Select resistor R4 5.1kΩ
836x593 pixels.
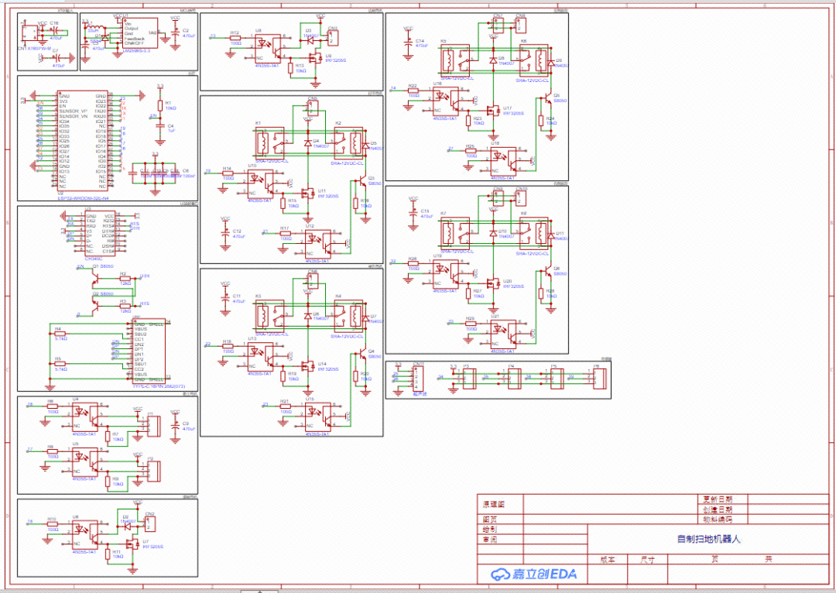61,333
